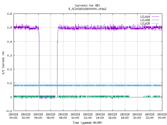Click the LCL42B legend label
Viewport: 167px width, 125px height.
145,23
